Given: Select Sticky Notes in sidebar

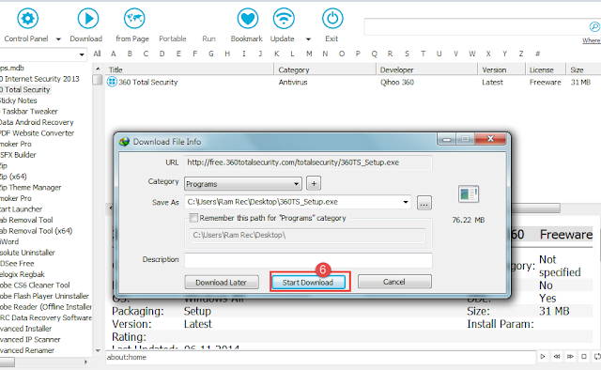Looking at the screenshot, I should pos(19,100).
